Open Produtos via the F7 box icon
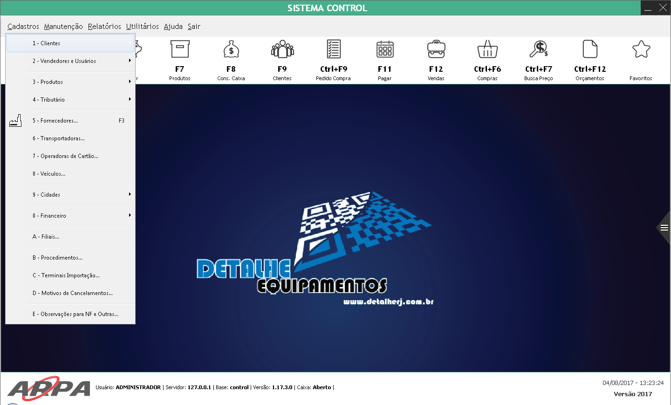Screen dimensions: 671x405 [180, 49]
